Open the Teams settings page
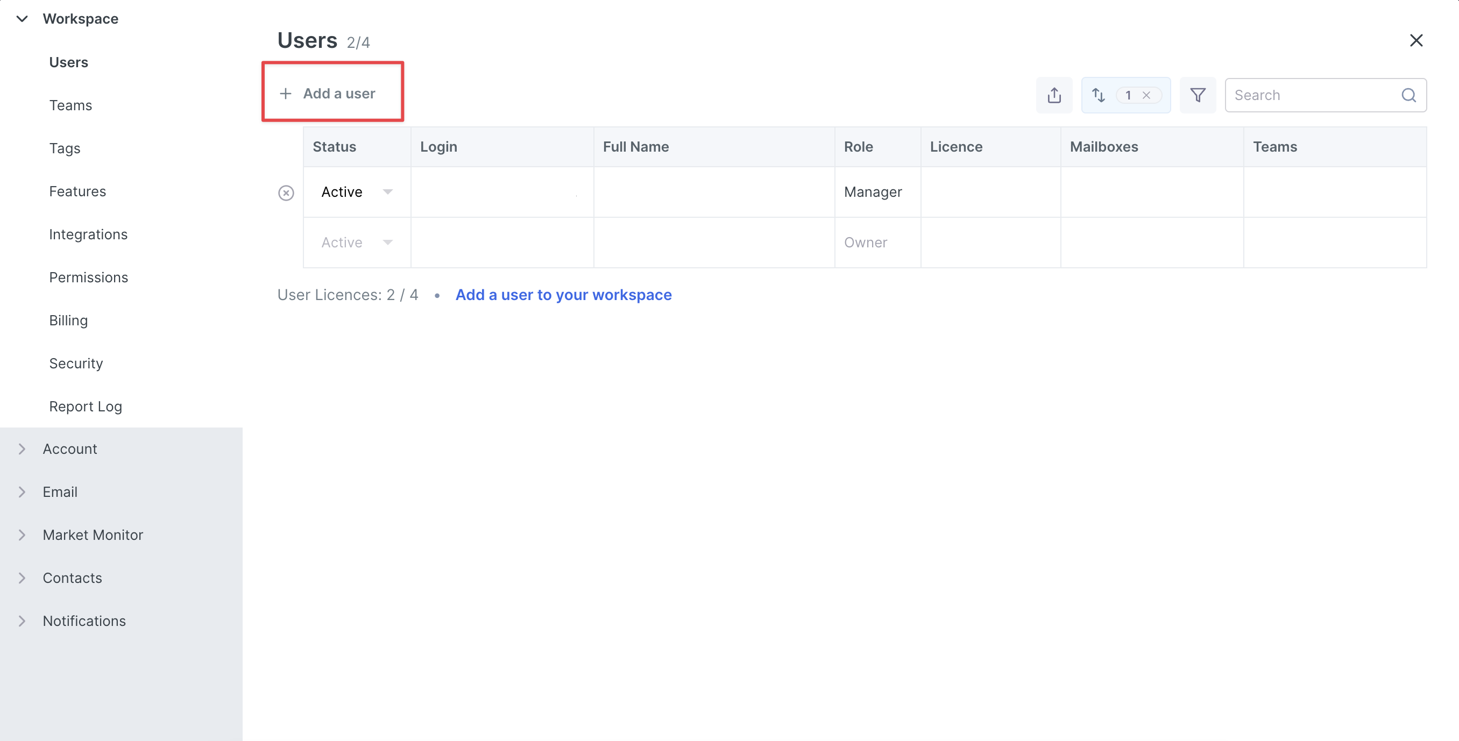1459x741 pixels. (70, 105)
